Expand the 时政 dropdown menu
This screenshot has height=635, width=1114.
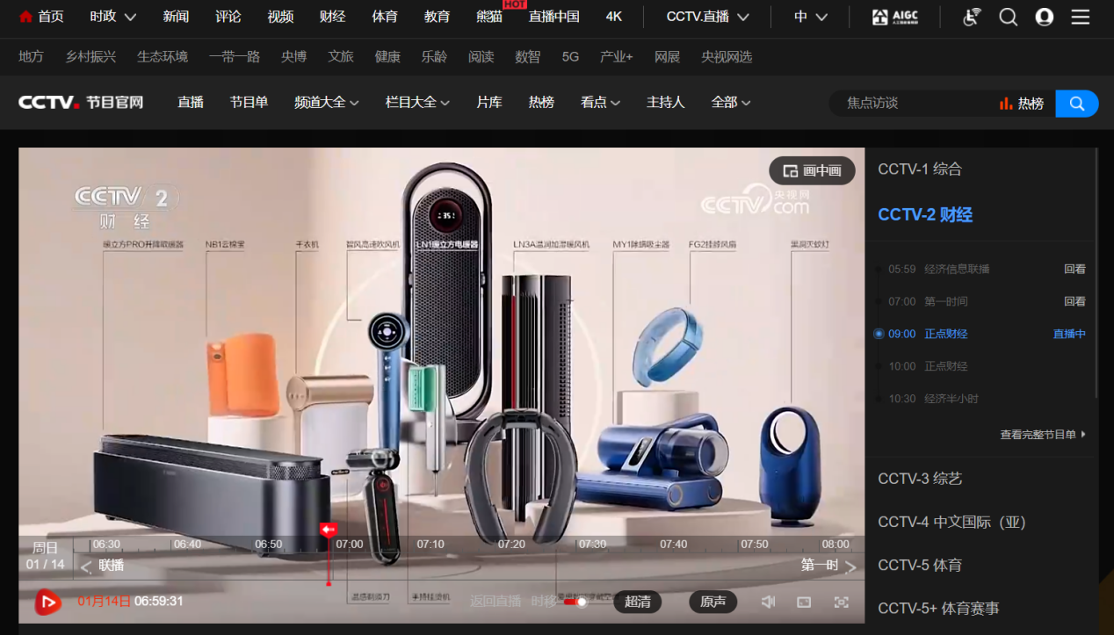pos(113,17)
